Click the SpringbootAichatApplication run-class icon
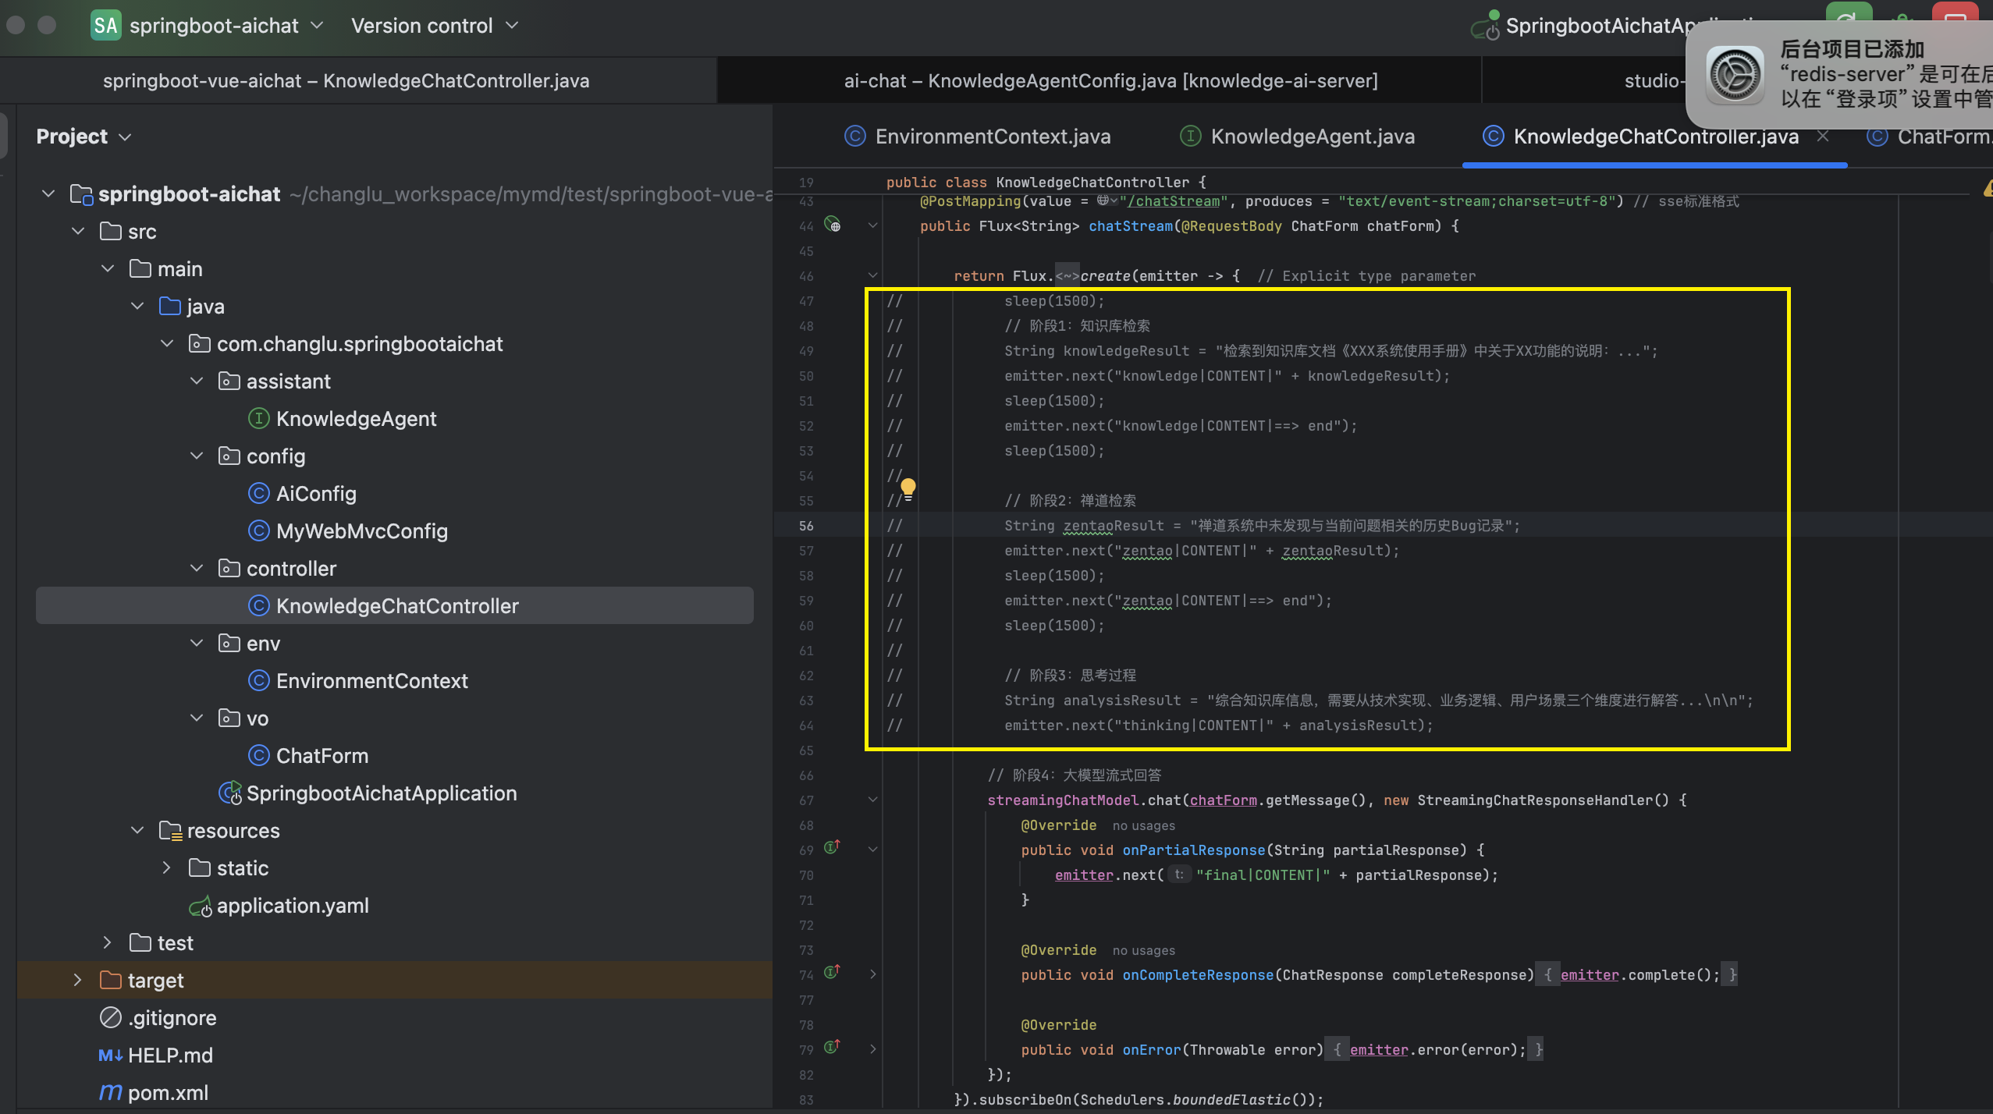 229,793
